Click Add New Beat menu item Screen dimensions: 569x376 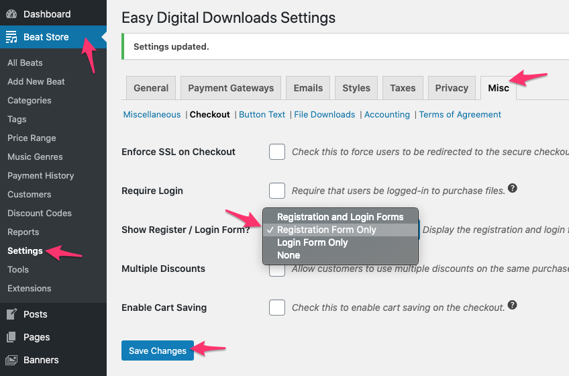pyautogui.click(x=36, y=82)
